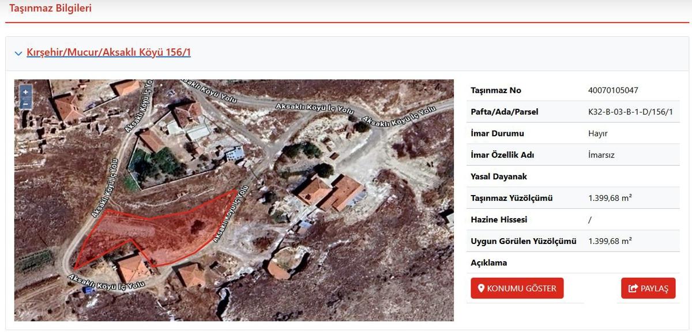Click the Taşınmaz Yüzölçümü label

click(x=512, y=198)
